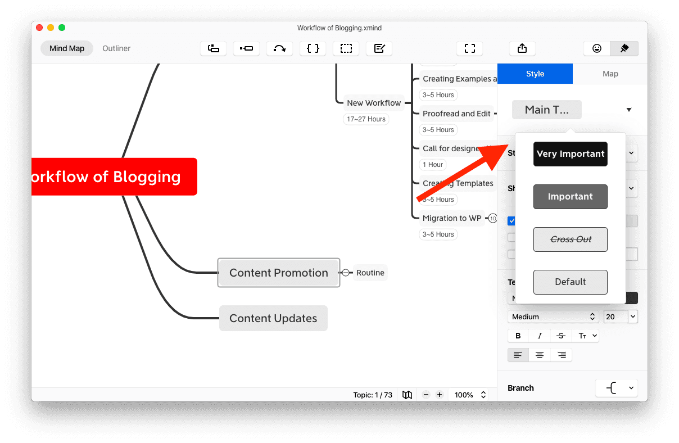The width and height of the screenshot is (679, 443).
Task: Open the Branch style dropdown
Action: pos(617,388)
